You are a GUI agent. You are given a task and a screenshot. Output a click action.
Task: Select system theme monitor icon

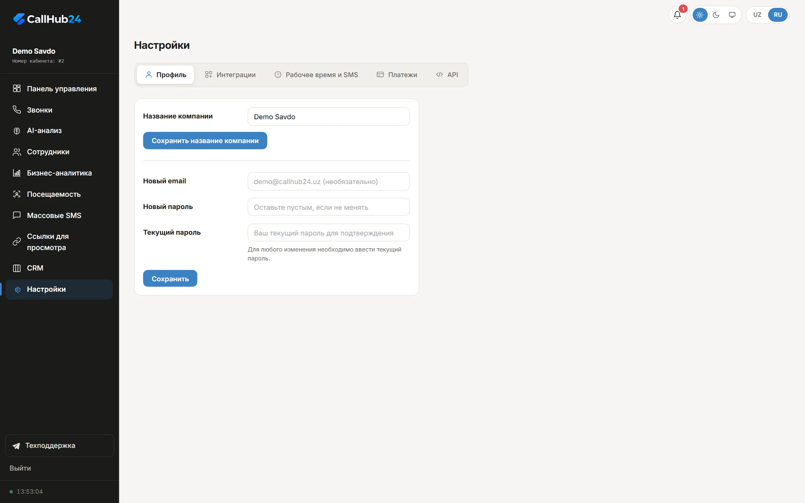(x=732, y=15)
